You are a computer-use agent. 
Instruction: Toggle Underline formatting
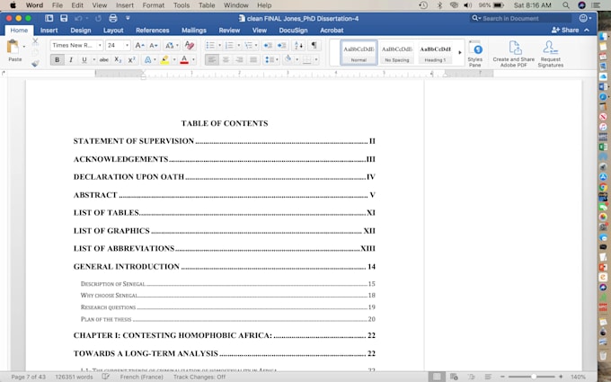[84, 59]
